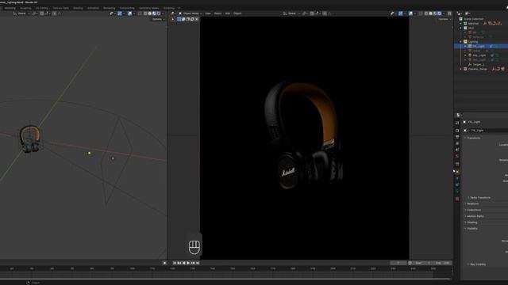508x285 pixels.
Task: Open the Tool properties tab
Action: [457, 123]
